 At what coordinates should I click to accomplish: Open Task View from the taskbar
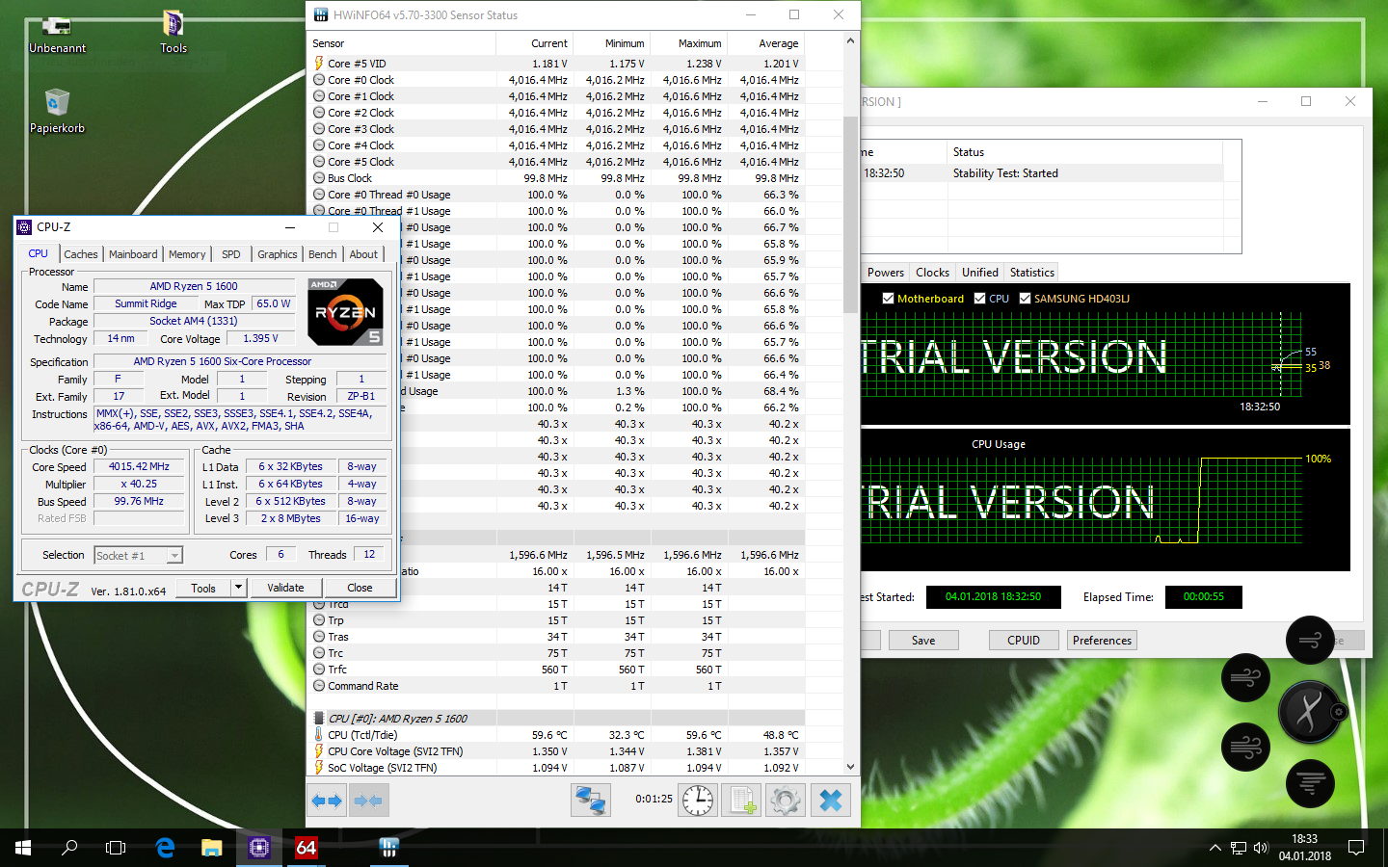coord(116,848)
